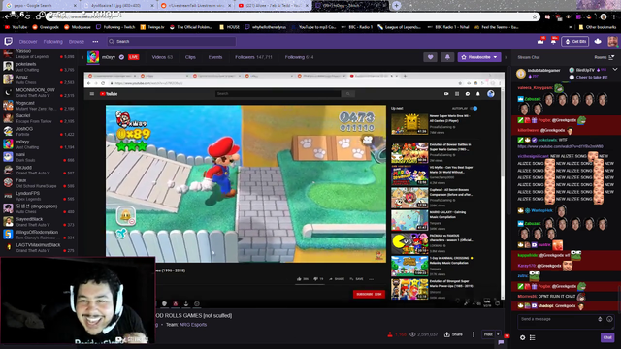Click the heart follow icon
Image resolution: width=621 pixels, height=349 pixels.
click(430, 57)
